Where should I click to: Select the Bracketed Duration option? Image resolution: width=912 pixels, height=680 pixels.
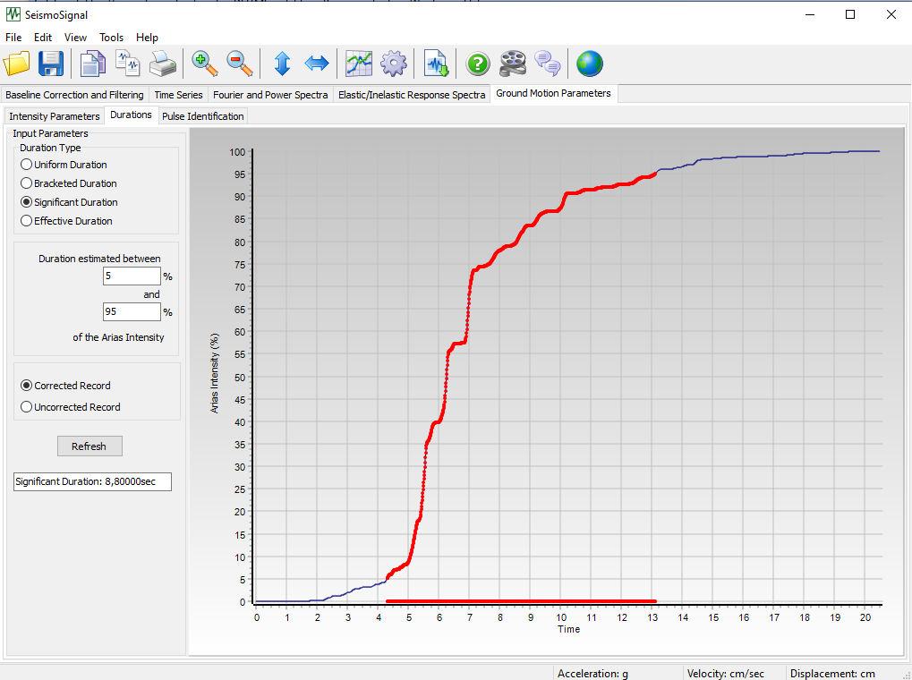click(x=27, y=183)
